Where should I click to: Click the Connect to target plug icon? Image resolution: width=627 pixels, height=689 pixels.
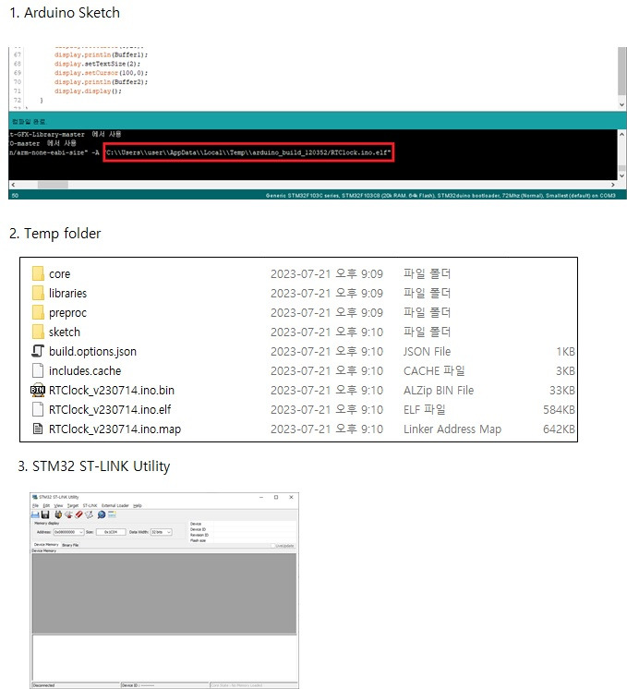coord(58,514)
